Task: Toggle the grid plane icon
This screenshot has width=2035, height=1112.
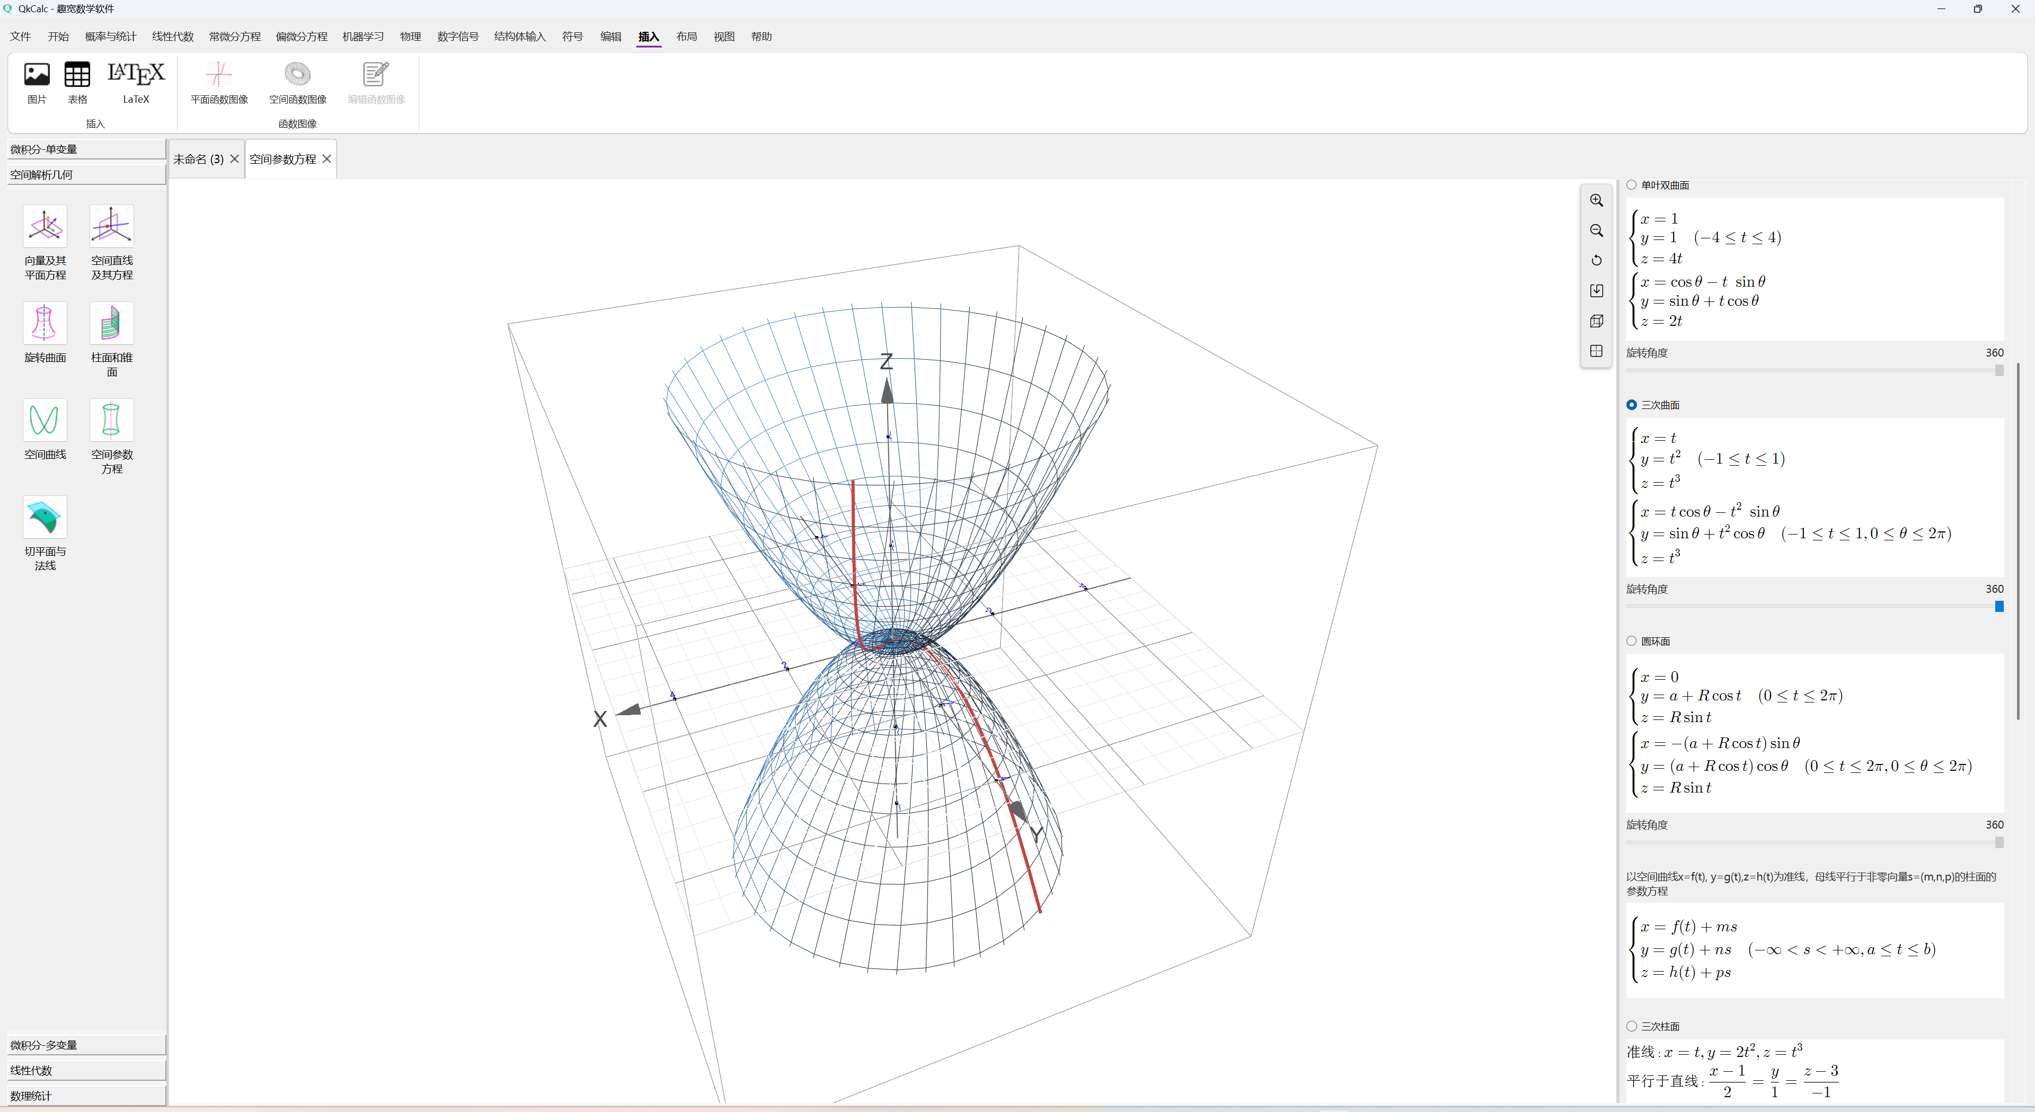Action: [1596, 351]
